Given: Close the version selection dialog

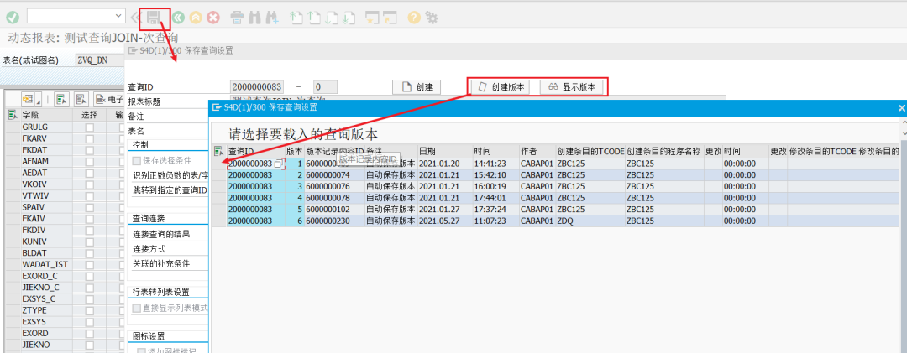Looking at the screenshot, I should coord(901,107).
